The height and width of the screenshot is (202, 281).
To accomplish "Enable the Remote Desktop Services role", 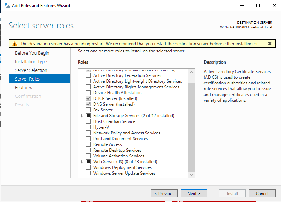I will (88, 150).
